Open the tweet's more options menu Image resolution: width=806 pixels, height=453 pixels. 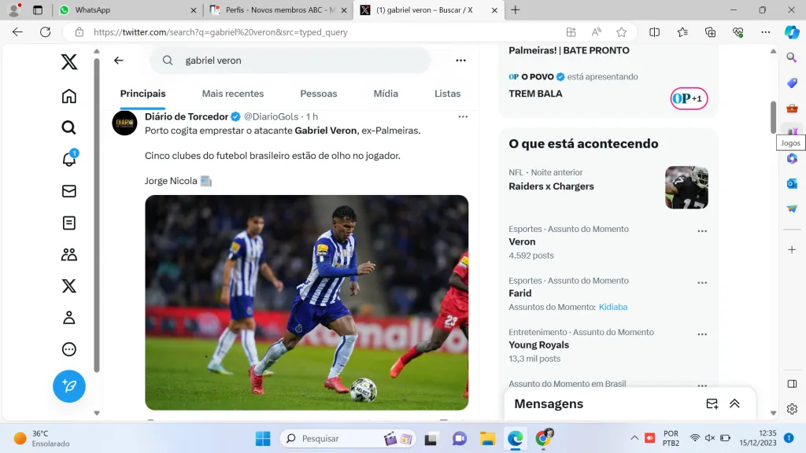pyautogui.click(x=463, y=116)
